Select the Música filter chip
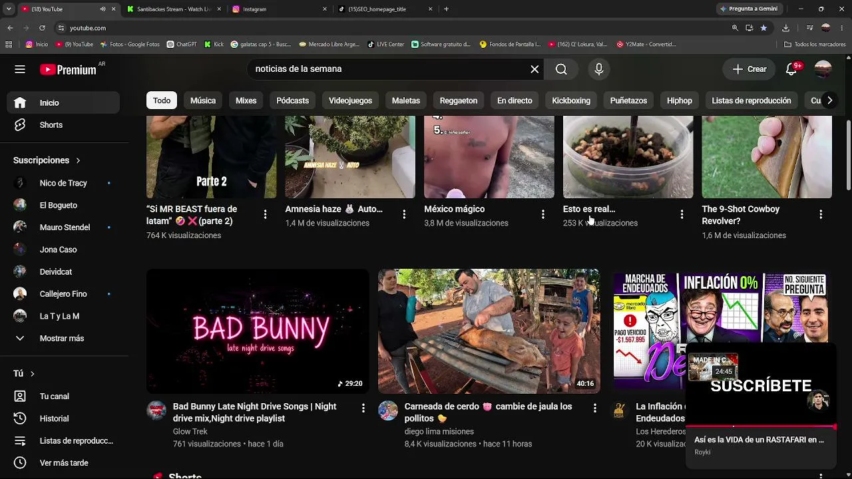 (x=203, y=100)
